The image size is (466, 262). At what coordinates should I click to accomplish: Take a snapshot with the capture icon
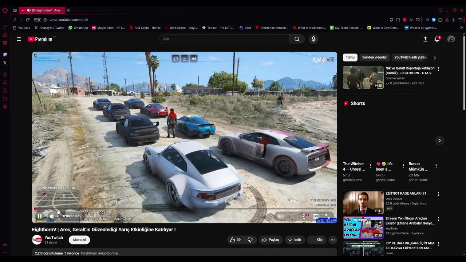pos(398,20)
